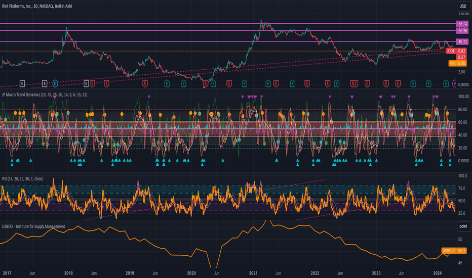
Task: Click the 55 level on USBCOI scale
Action: pyautogui.click(x=460, y=240)
